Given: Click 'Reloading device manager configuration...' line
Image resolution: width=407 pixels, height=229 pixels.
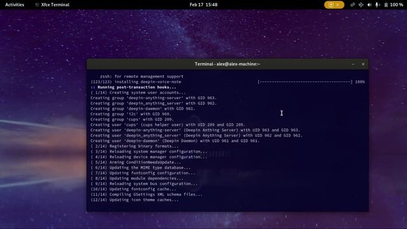Looking at the screenshot, I should (149, 157).
